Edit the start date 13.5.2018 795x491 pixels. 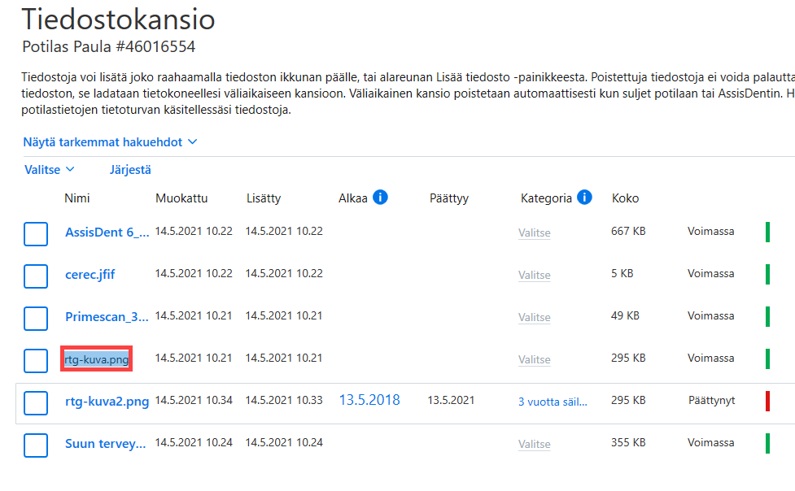coord(369,400)
